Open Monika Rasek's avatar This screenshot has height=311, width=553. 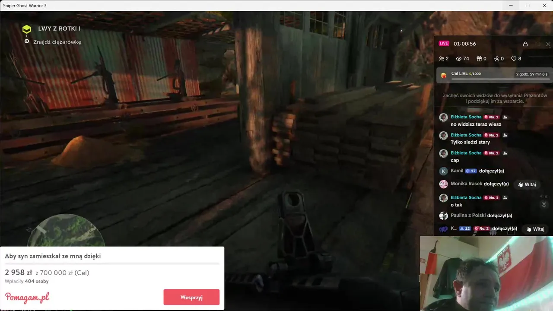tap(443, 184)
